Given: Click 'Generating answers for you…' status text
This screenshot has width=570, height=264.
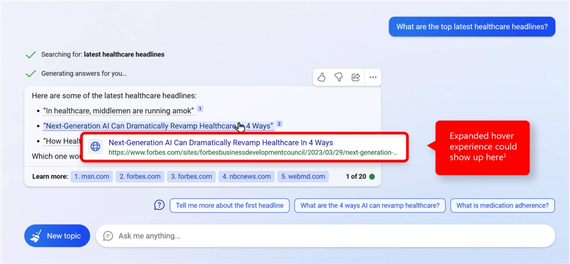Looking at the screenshot, I should tap(84, 73).
